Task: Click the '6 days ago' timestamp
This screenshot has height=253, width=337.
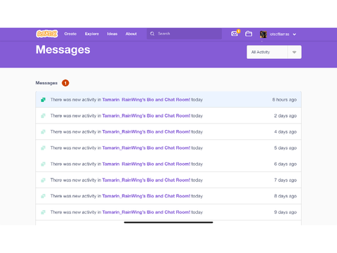Action: click(285, 164)
